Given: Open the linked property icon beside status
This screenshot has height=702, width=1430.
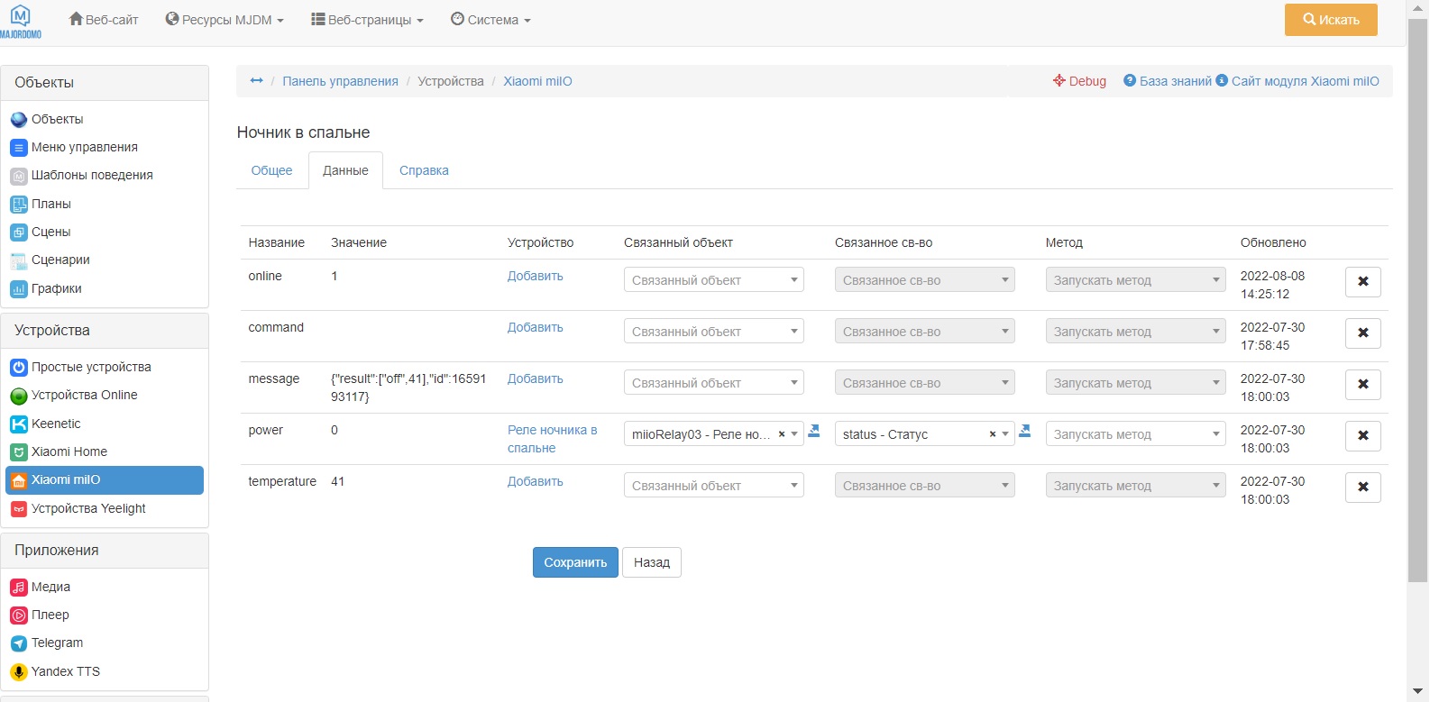Looking at the screenshot, I should pos(1025,432).
